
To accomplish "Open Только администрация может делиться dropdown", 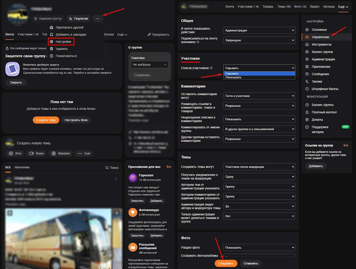I will point(259,216).
